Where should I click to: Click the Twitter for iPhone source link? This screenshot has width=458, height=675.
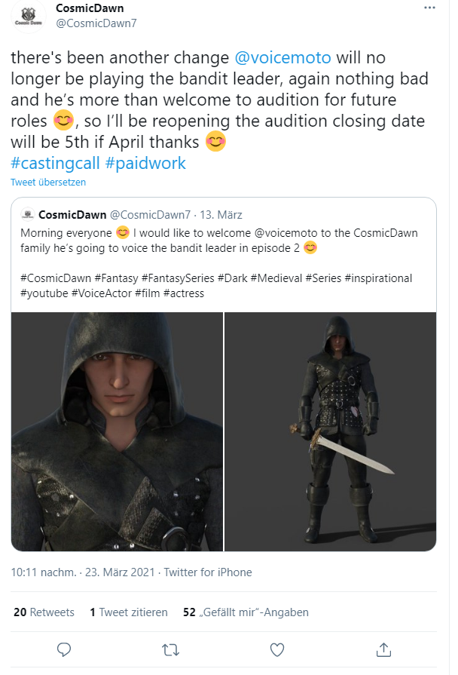[x=208, y=572]
